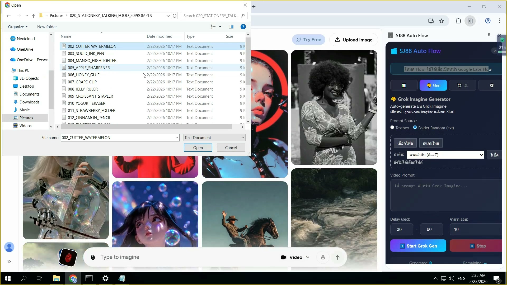Viewport: 507px width, 285px height.
Task: Select the Folder Random (.txt) radio button
Action: point(415,127)
